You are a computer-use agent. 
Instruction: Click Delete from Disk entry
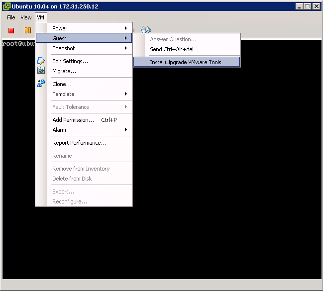(x=84, y=179)
